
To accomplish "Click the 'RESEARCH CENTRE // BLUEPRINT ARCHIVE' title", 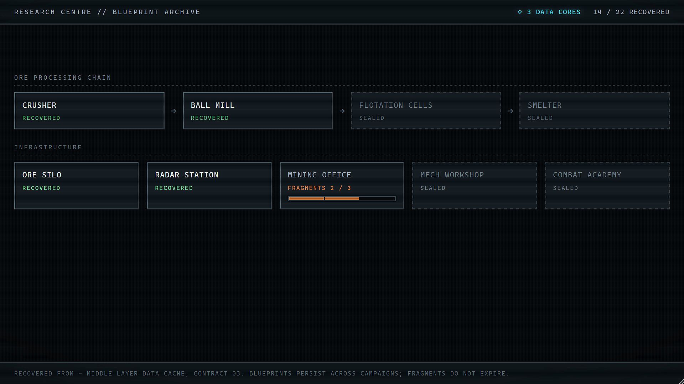I will tap(107, 12).
